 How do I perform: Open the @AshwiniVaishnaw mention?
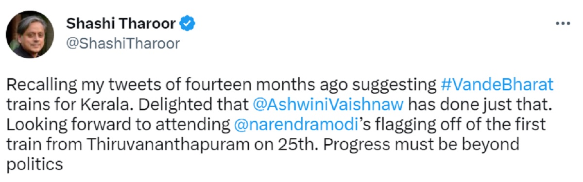click(325, 105)
